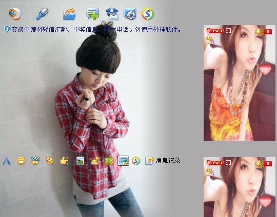This screenshot has width=277, height=217.
Task: Click the red heart on bottom profile picture
Action: click(265, 202)
